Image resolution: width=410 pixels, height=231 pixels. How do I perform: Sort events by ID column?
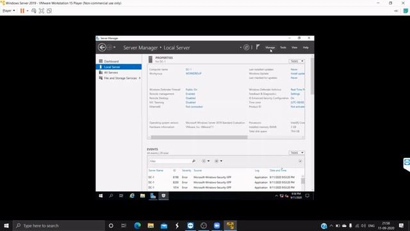click(174, 171)
